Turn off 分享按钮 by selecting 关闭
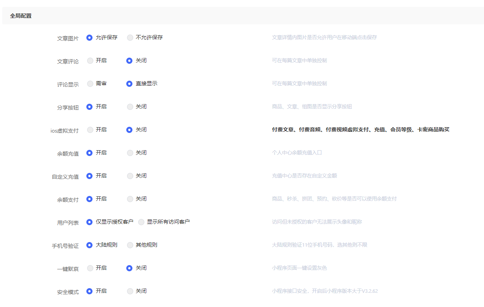This screenshot has width=484, height=307. 130,107
